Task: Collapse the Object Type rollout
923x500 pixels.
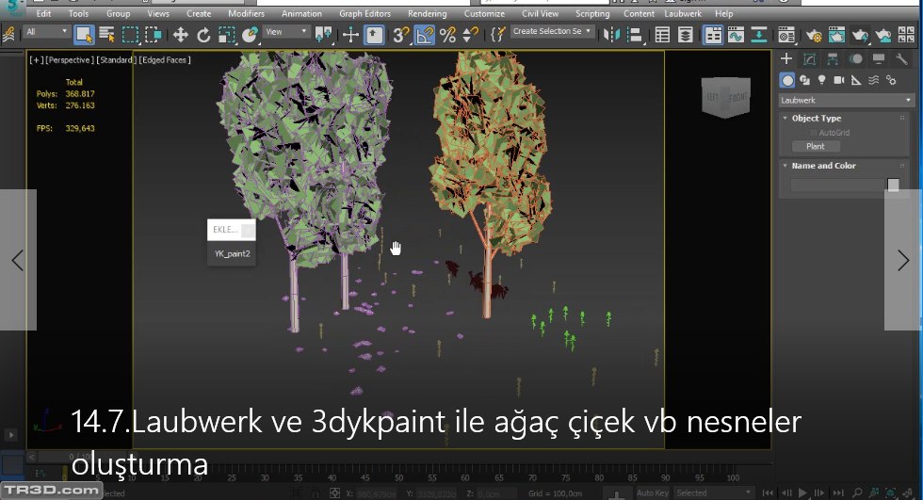Action: pos(816,118)
